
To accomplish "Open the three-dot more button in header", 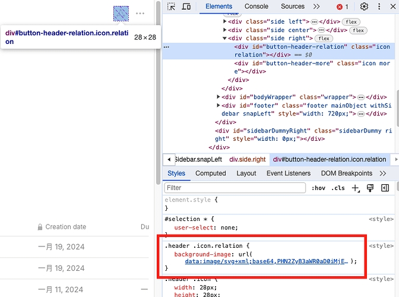I will point(140,13).
